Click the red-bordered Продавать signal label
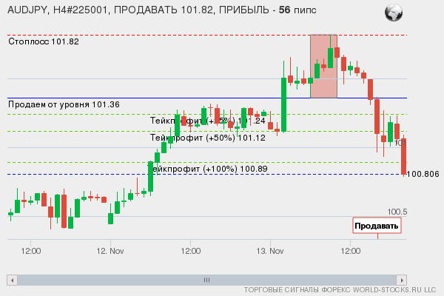Image resolution: width=444 pixels, height=296 pixels. [x=377, y=226]
